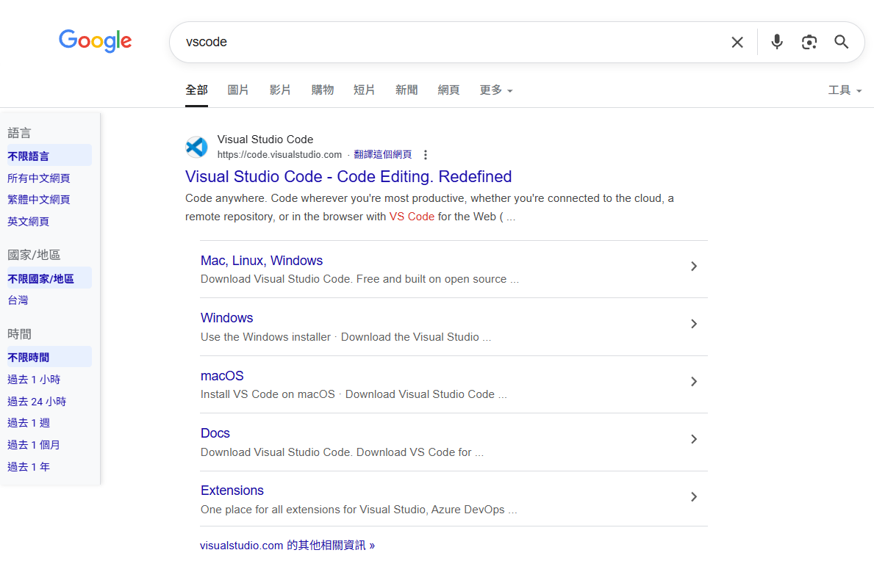Open the Windows sitelink
874x561 pixels.
[x=227, y=318]
